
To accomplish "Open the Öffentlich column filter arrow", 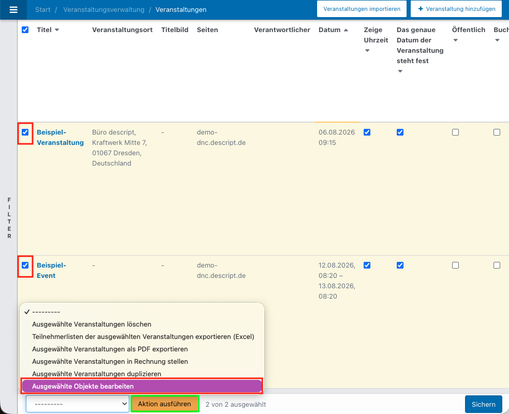I will pos(455,40).
